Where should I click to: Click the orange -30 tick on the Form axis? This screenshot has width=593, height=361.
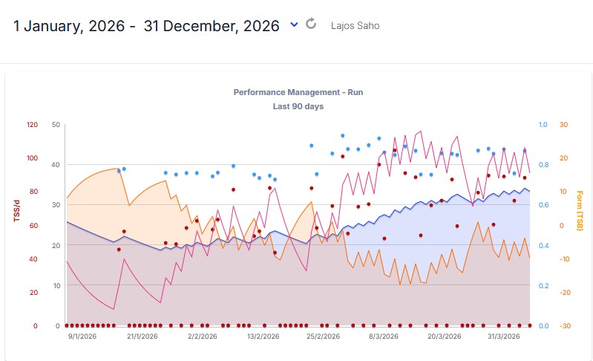click(x=564, y=326)
